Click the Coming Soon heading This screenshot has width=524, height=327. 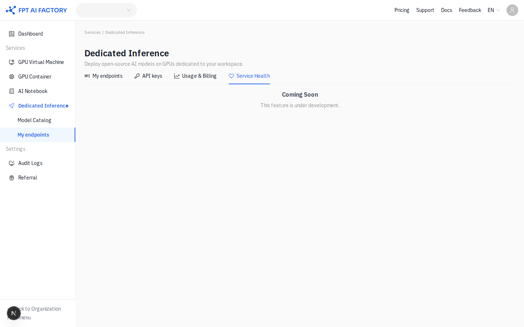[x=300, y=94]
